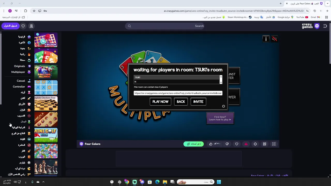Open the 4 in a Row thumbnail
The height and width of the screenshot is (186, 331).
[46, 40]
